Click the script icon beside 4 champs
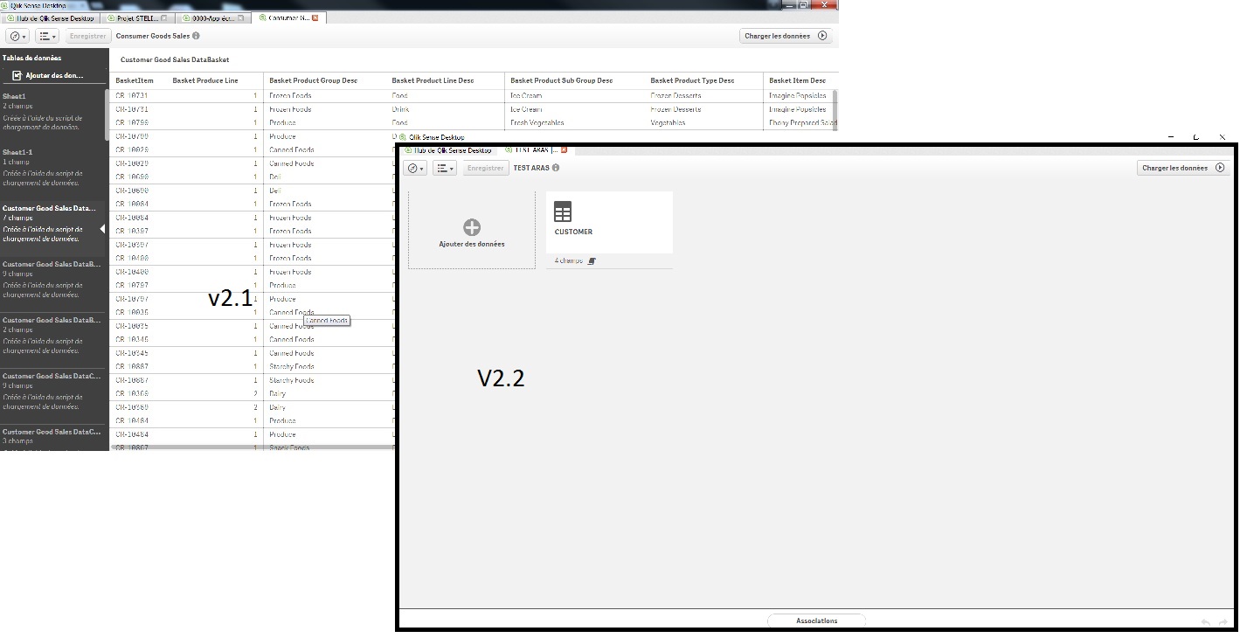 click(592, 261)
